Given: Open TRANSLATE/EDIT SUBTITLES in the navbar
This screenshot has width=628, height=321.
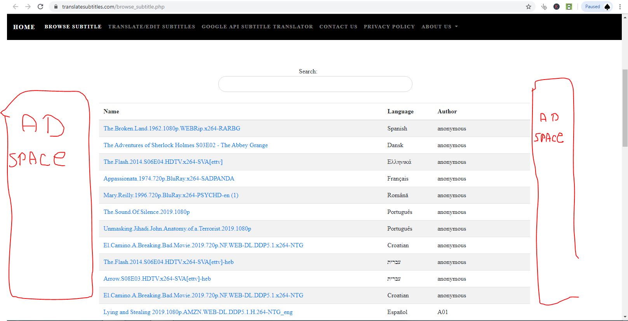Looking at the screenshot, I should [151, 27].
